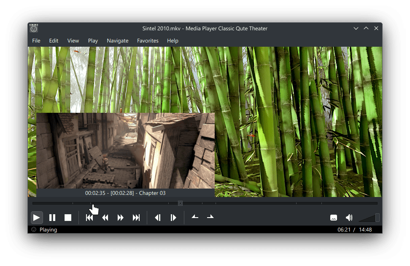Screen dimensions: 410x266
Task: Step forward one frame icon
Action: point(173,218)
